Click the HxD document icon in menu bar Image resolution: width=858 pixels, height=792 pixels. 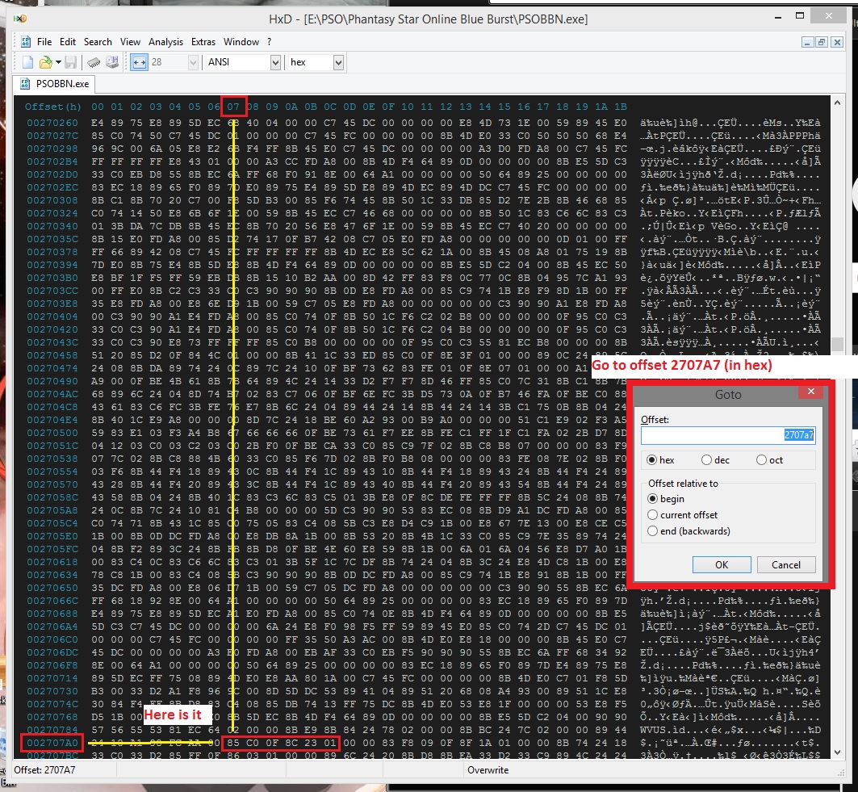tap(25, 42)
